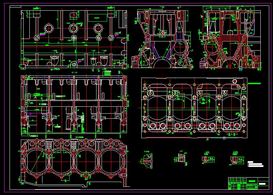This screenshot has width=273, height=195.
Task: Select the second small detail section view
Action: (x=181, y=158)
